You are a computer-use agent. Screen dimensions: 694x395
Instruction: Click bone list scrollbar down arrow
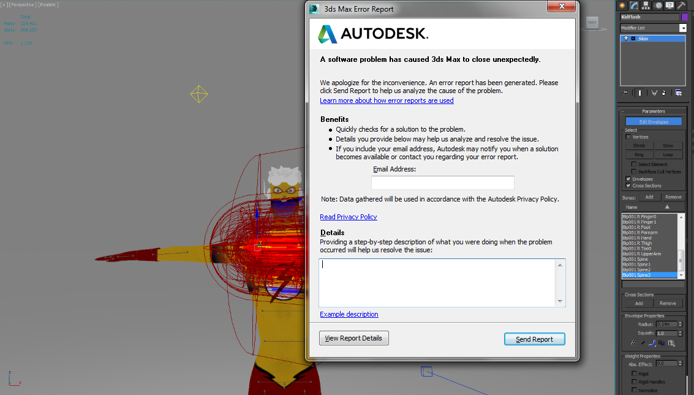point(681,275)
